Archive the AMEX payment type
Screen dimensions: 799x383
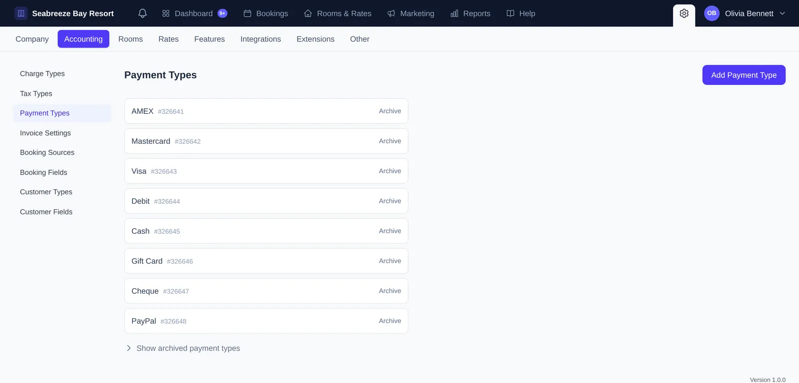[390, 111]
